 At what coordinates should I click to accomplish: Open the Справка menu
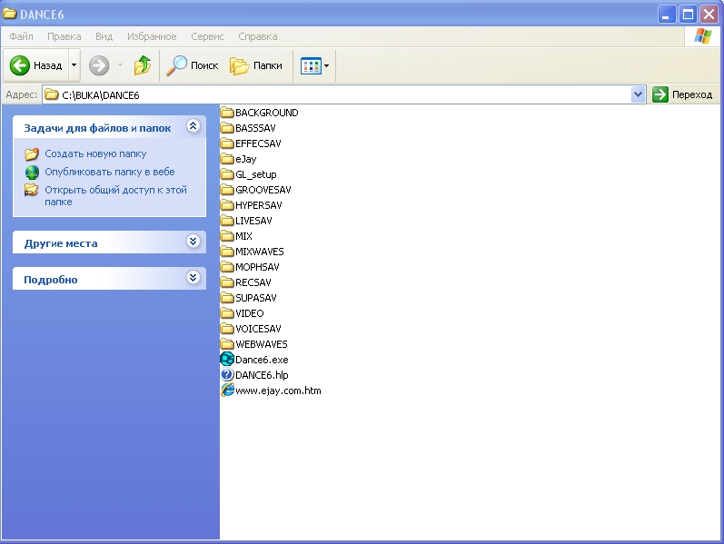click(258, 36)
